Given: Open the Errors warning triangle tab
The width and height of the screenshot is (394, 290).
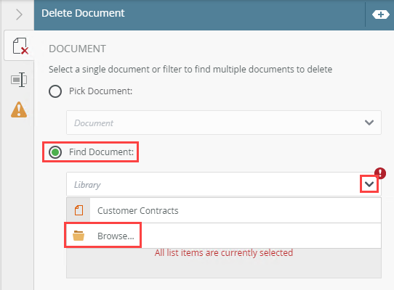Looking at the screenshot, I should tap(19, 109).
